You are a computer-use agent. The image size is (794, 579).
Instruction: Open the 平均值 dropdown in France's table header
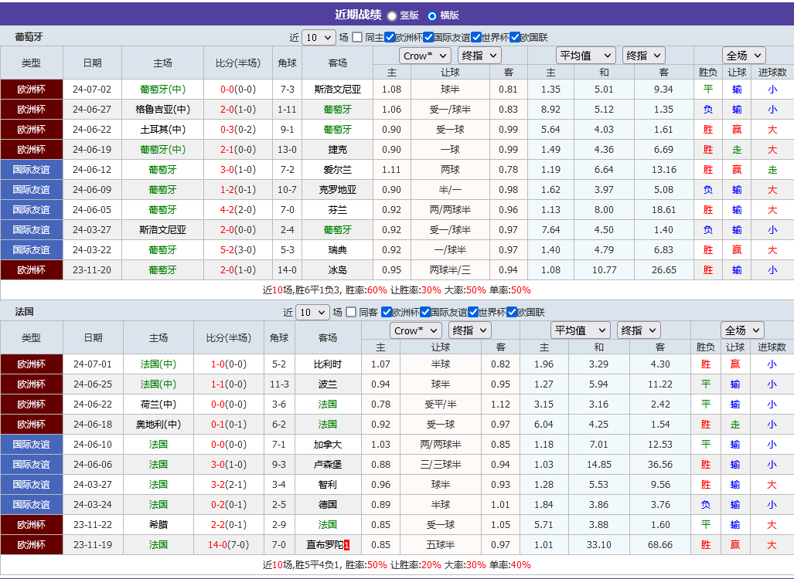[581, 329]
